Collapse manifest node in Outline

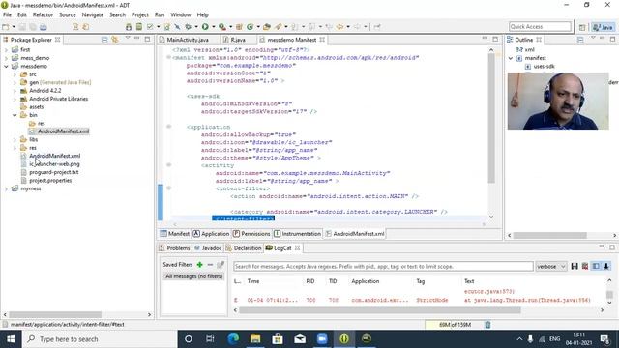pyautogui.click(x=511, y=58)
